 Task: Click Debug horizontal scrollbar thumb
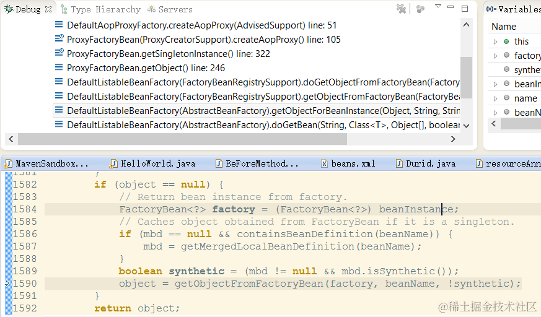click(183, 139)
